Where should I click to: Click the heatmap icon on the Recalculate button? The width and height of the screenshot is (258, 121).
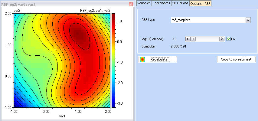pos(142,59)
